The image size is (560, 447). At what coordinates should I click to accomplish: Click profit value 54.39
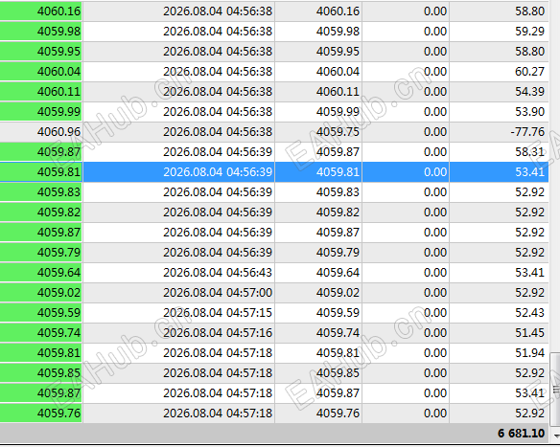point(529,92)
